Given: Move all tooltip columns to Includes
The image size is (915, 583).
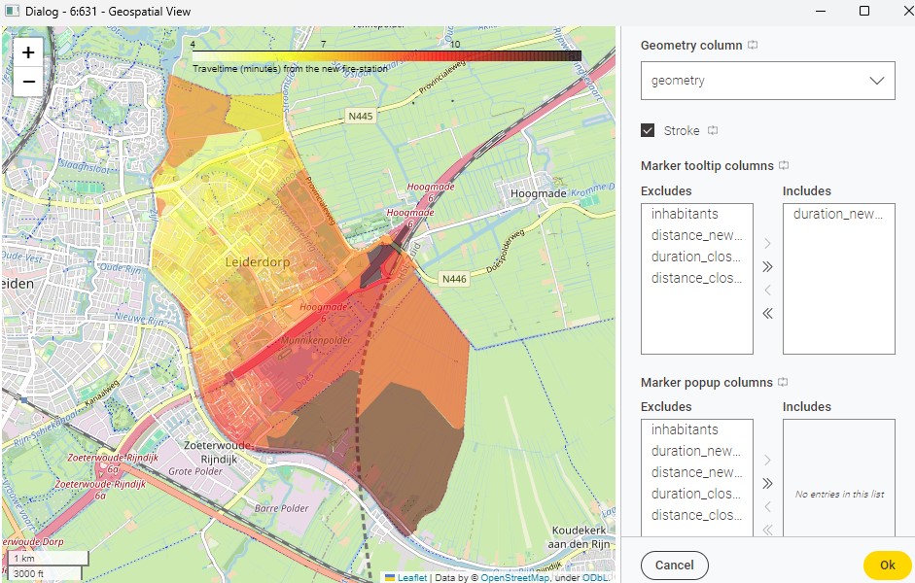Looking at the screenshot, I should (x=767, y=266).
